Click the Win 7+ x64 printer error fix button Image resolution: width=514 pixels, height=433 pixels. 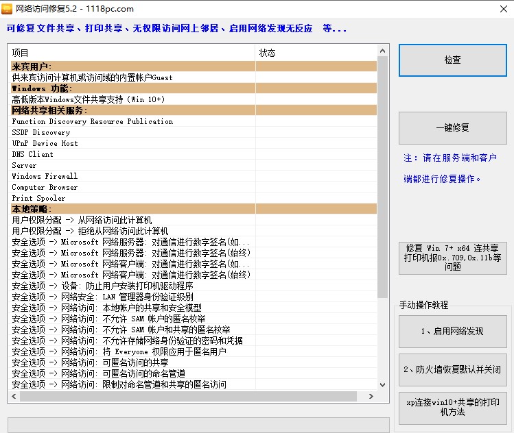[x=452, y=258]
